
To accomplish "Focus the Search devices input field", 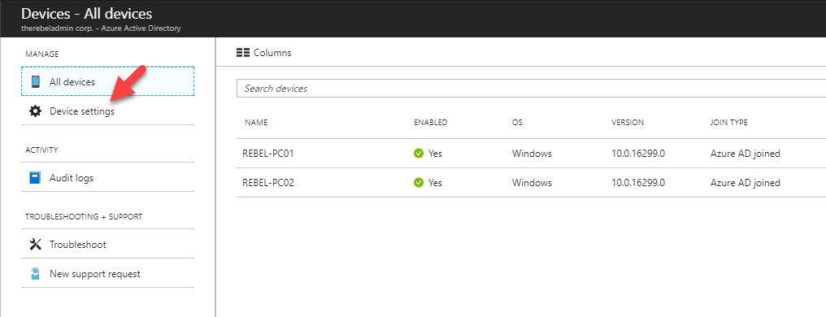I will click(531, 89).
